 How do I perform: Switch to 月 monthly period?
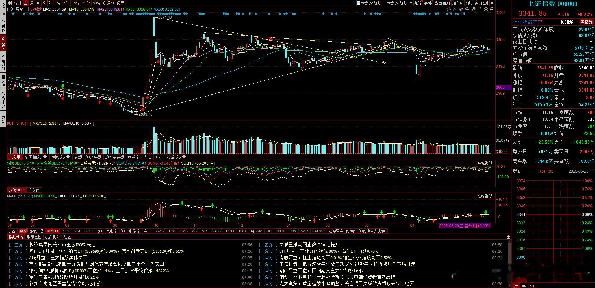(x=38, y=3)
